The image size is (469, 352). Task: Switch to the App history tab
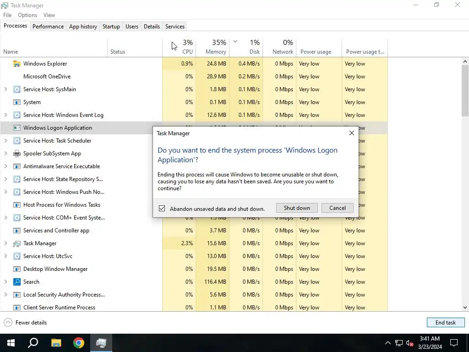click(x=83, y=26)
